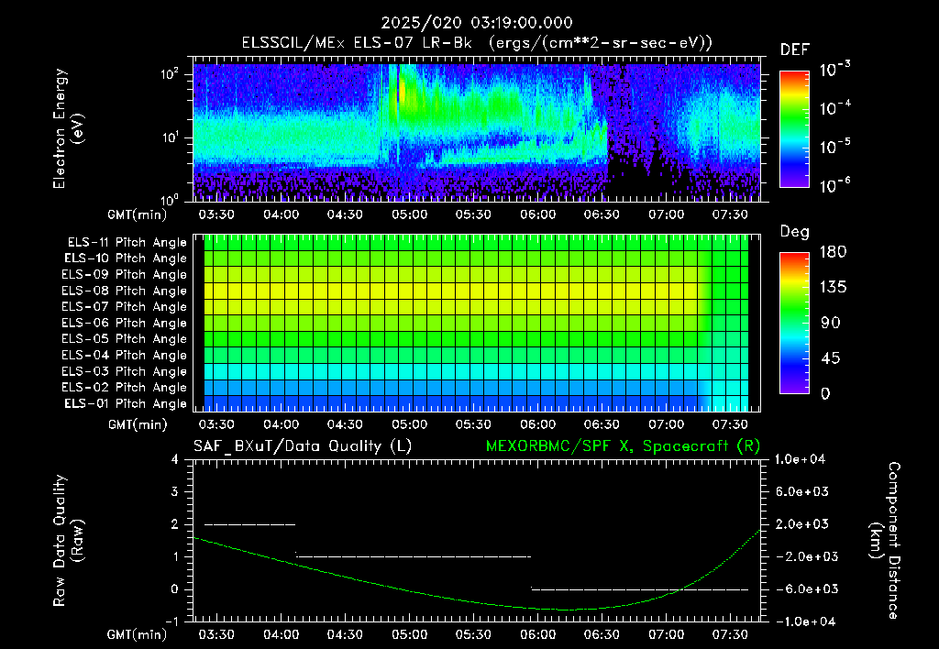Click the green spacecraft distance curve
The width and height of the screenshot is (939, 649).
click(x=477, y=602)
